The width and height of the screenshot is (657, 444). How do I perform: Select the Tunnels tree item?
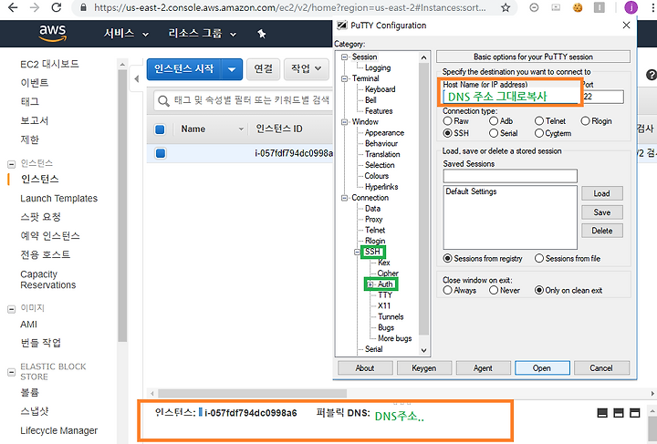(391, 316)
